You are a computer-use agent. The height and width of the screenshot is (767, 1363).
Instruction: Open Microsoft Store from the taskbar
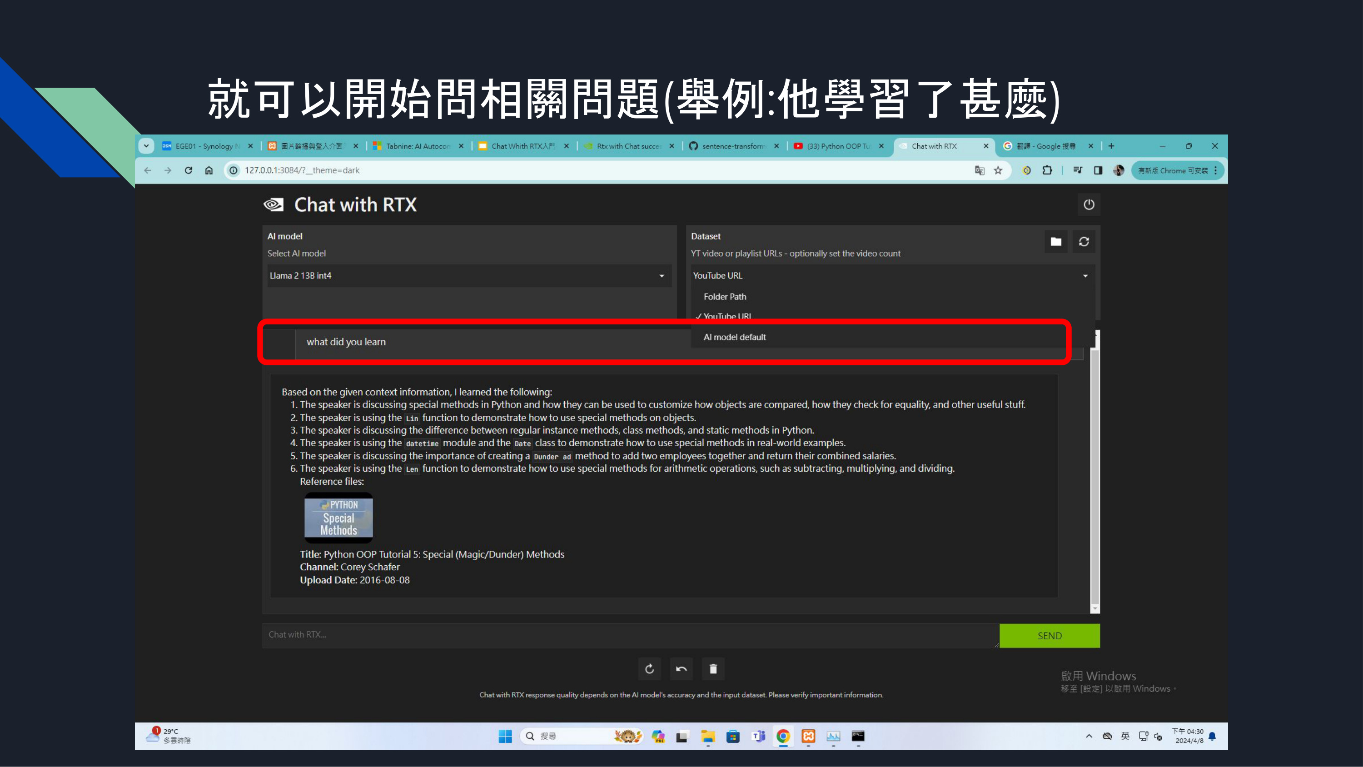point(733,736)
